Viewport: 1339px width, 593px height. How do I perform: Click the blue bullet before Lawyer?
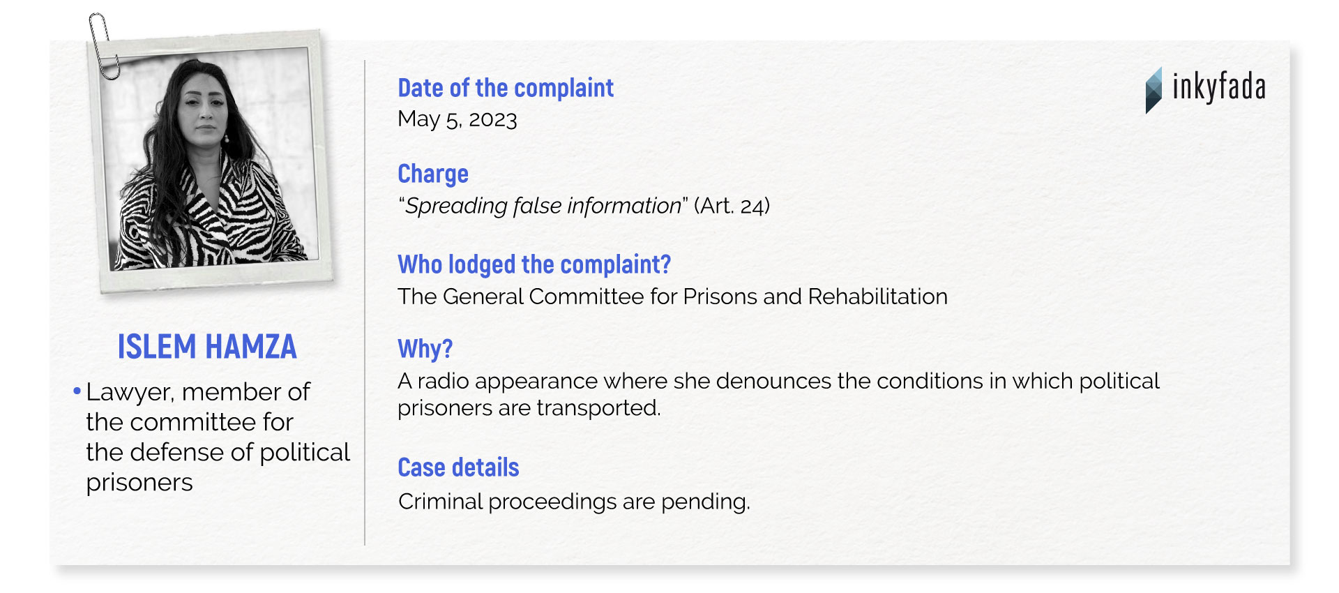[x=77, y=391]
